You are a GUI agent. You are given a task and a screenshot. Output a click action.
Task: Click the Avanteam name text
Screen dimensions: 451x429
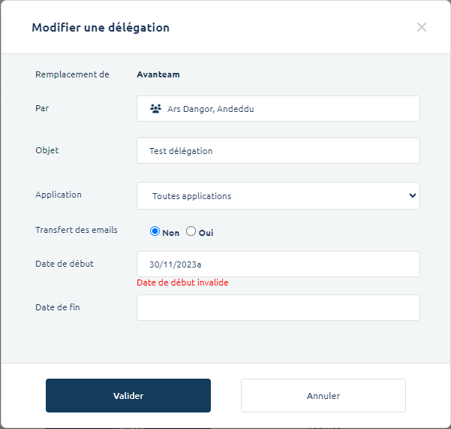[158, 74]
